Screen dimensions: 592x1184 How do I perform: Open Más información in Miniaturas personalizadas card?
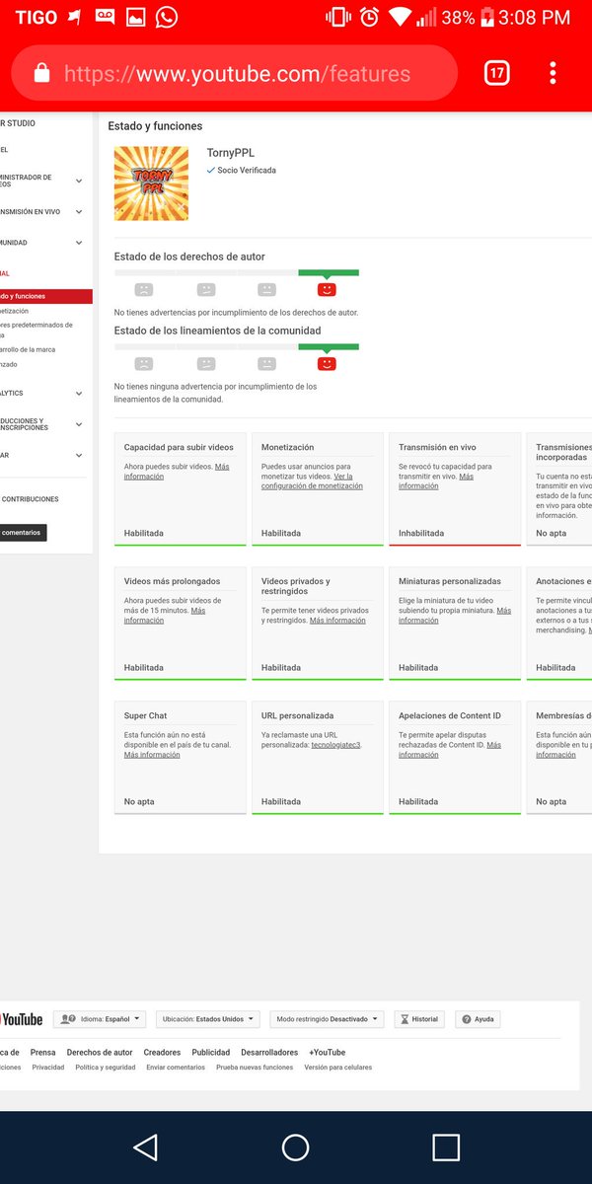click(455, 616)
